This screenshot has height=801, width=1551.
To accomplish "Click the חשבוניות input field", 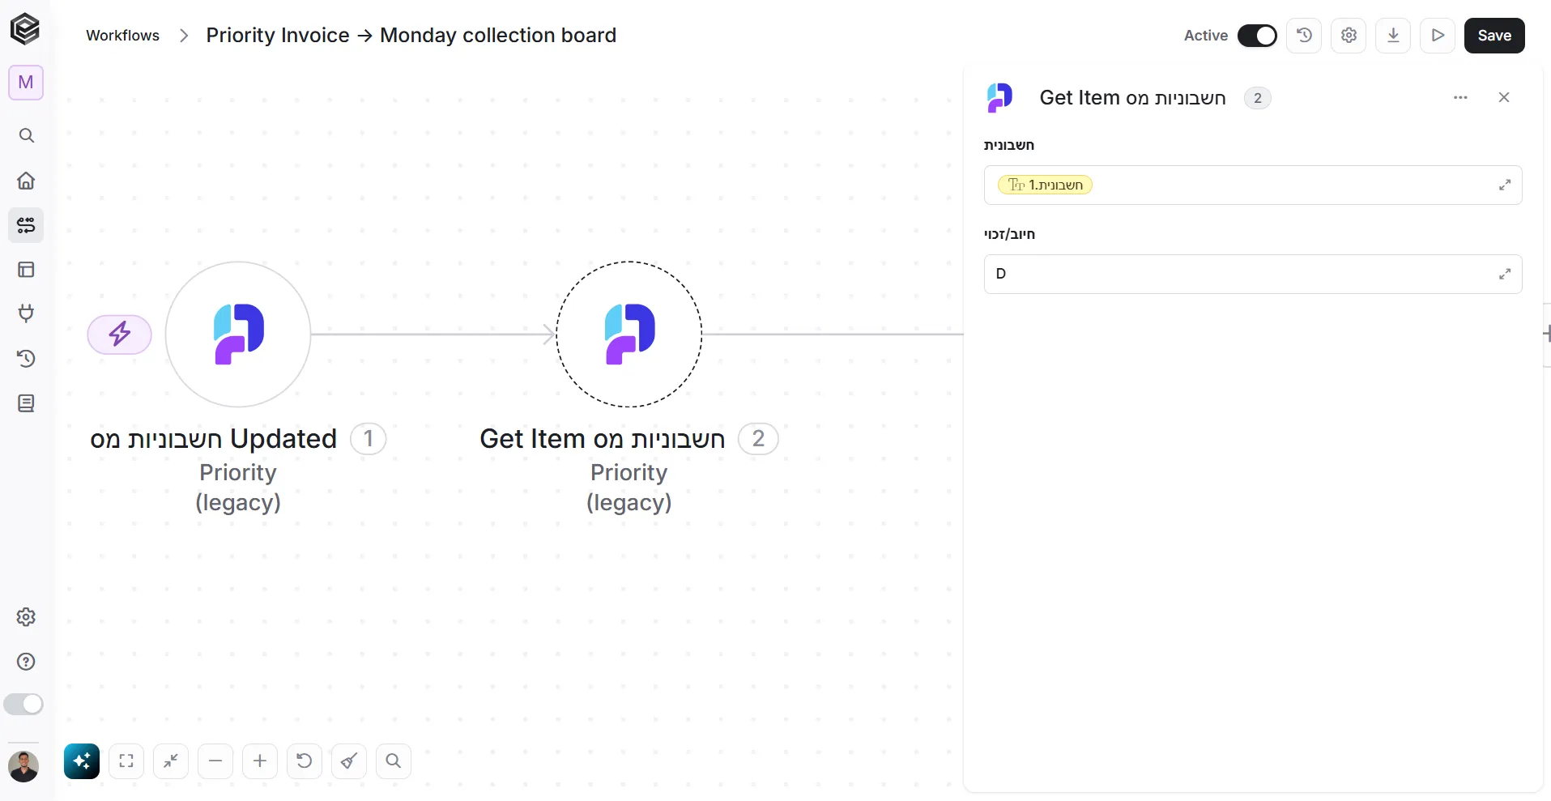I will pyautogui.click(x=1253, y=185).
